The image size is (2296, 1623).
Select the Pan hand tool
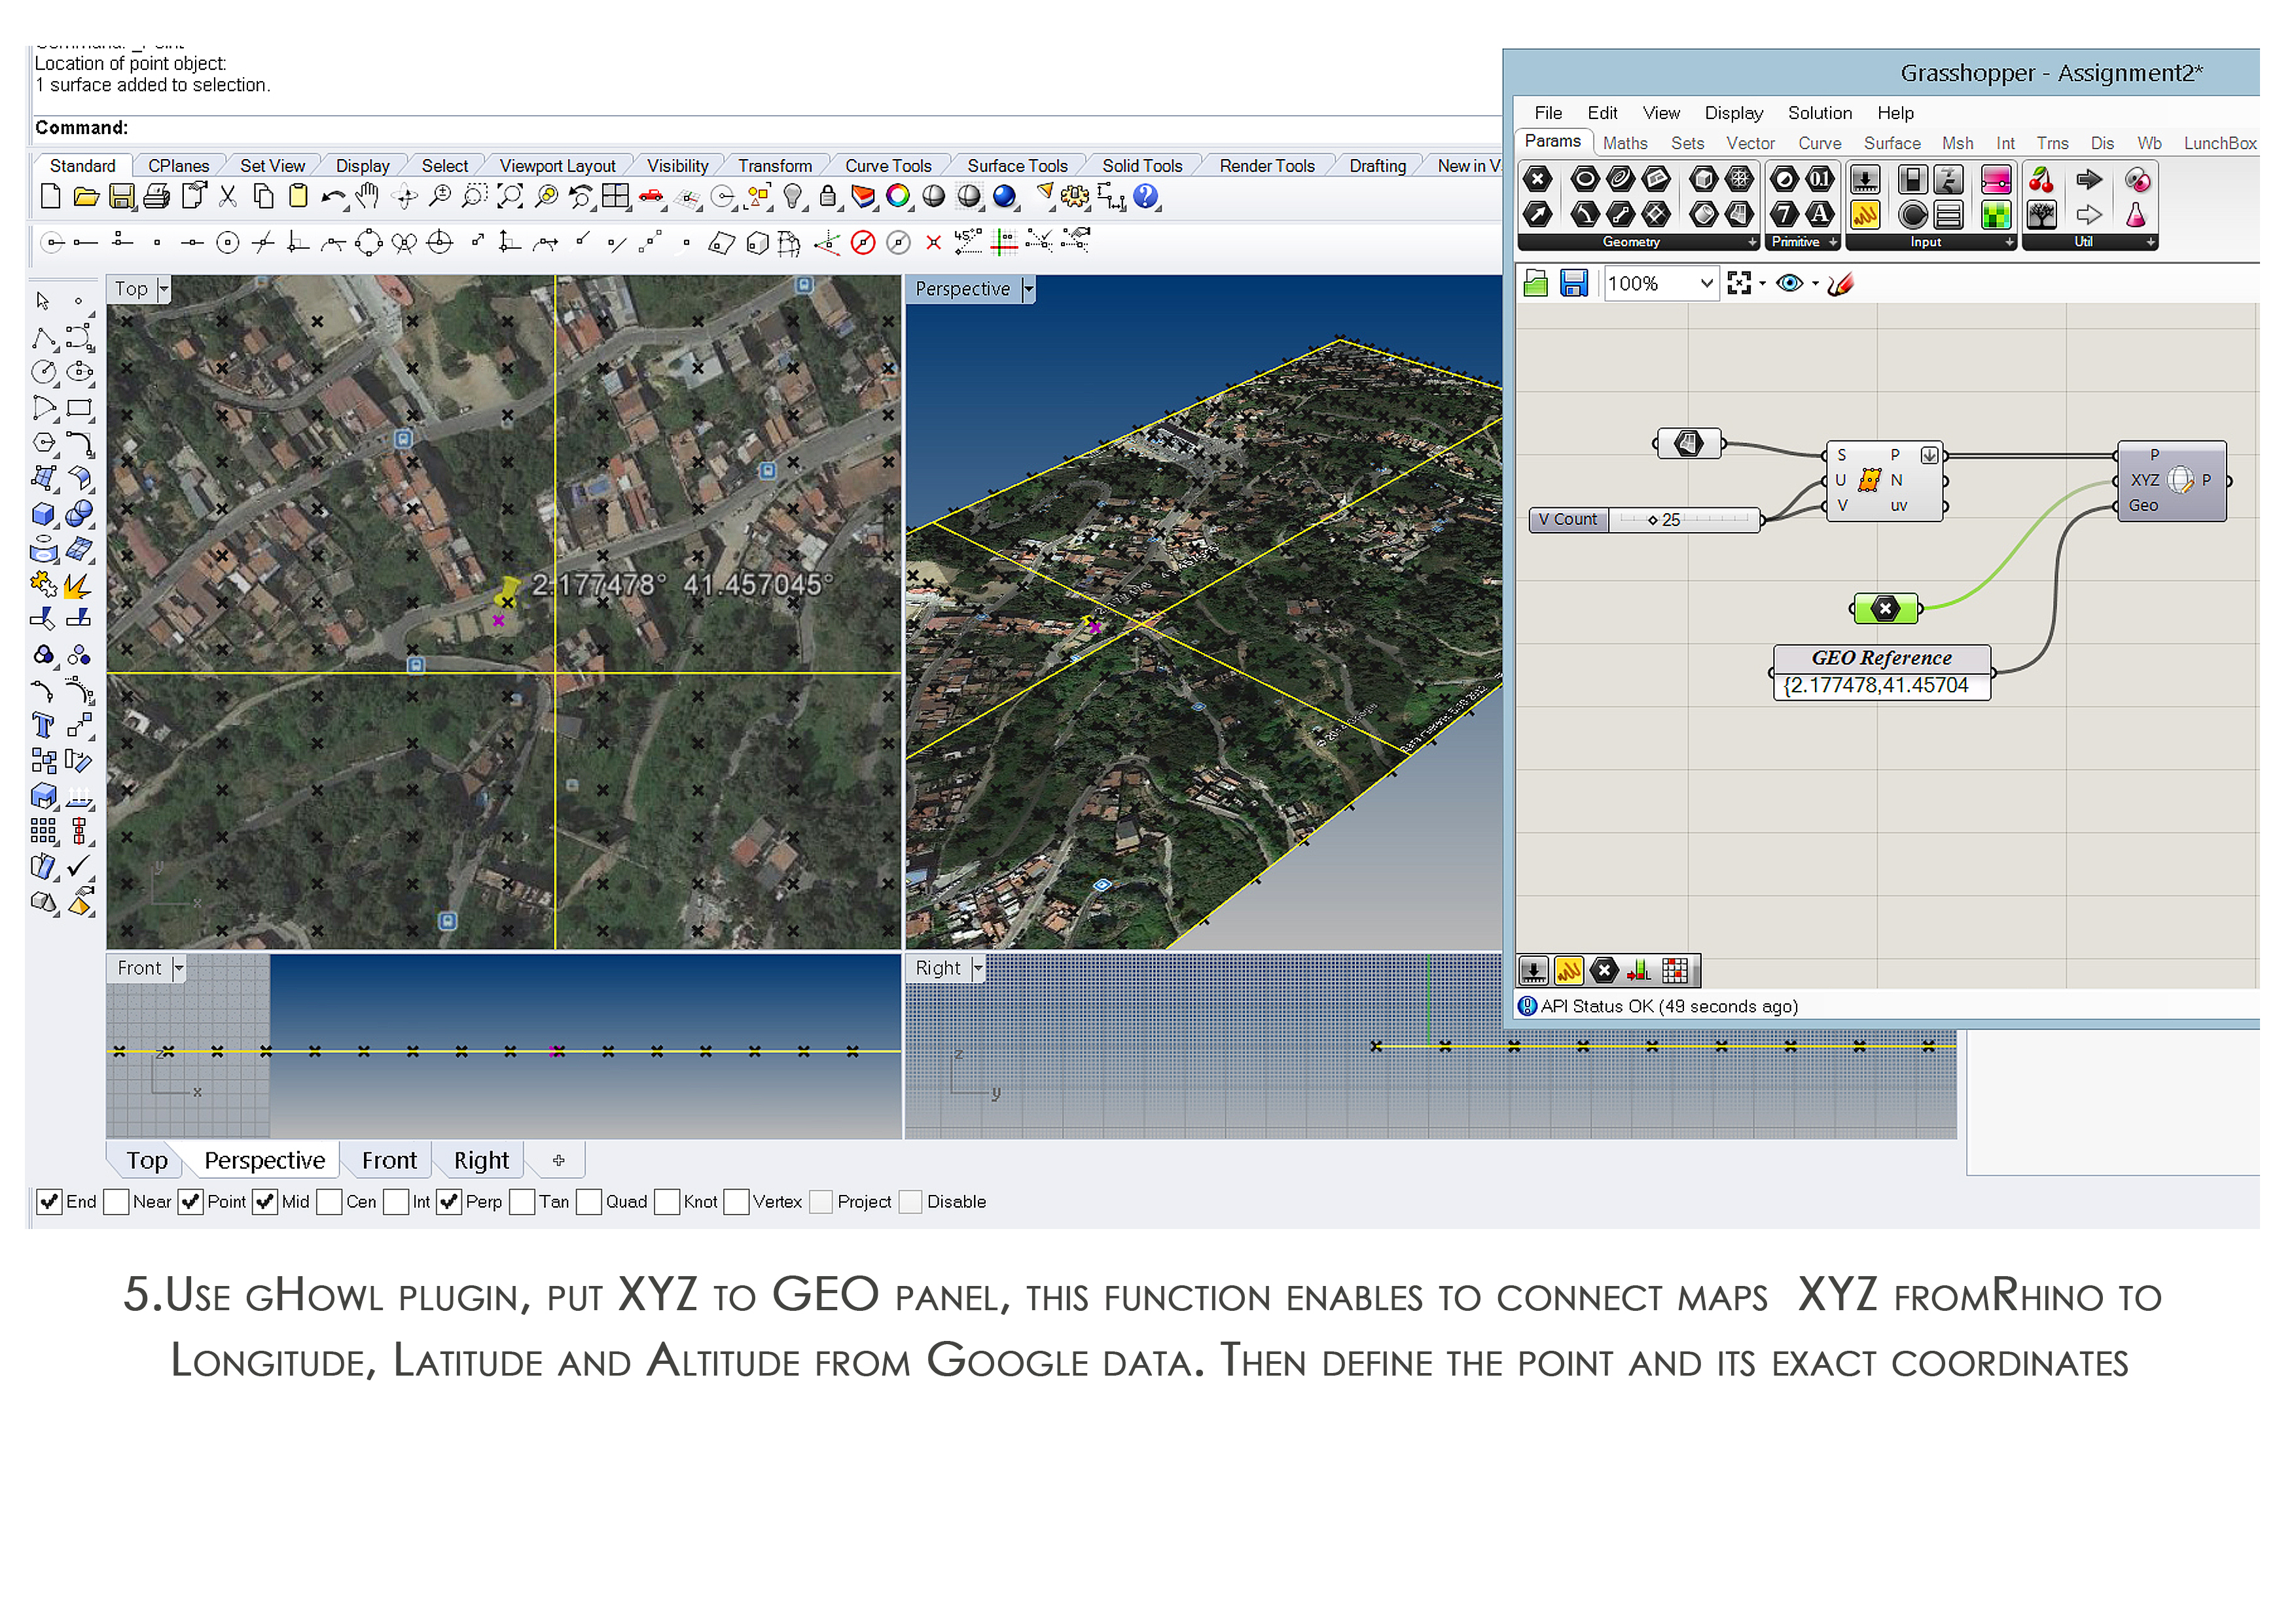368,197
